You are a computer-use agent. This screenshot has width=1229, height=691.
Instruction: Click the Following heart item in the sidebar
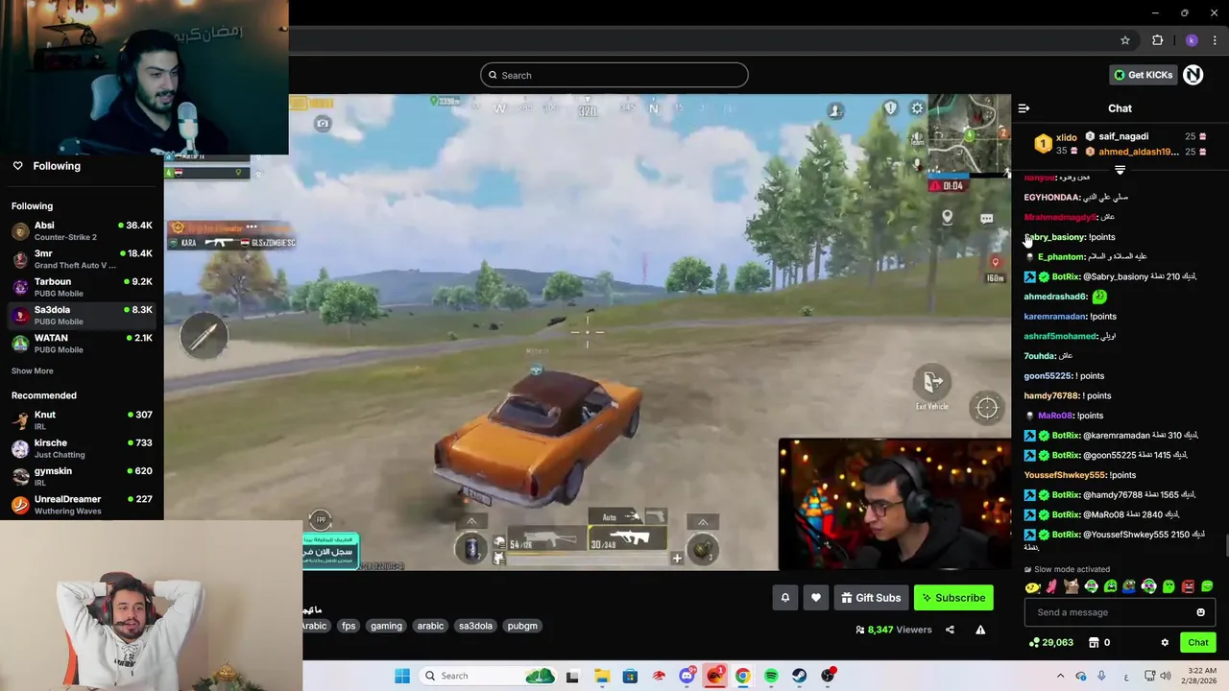pyautogui.click(x=46, y=166)
